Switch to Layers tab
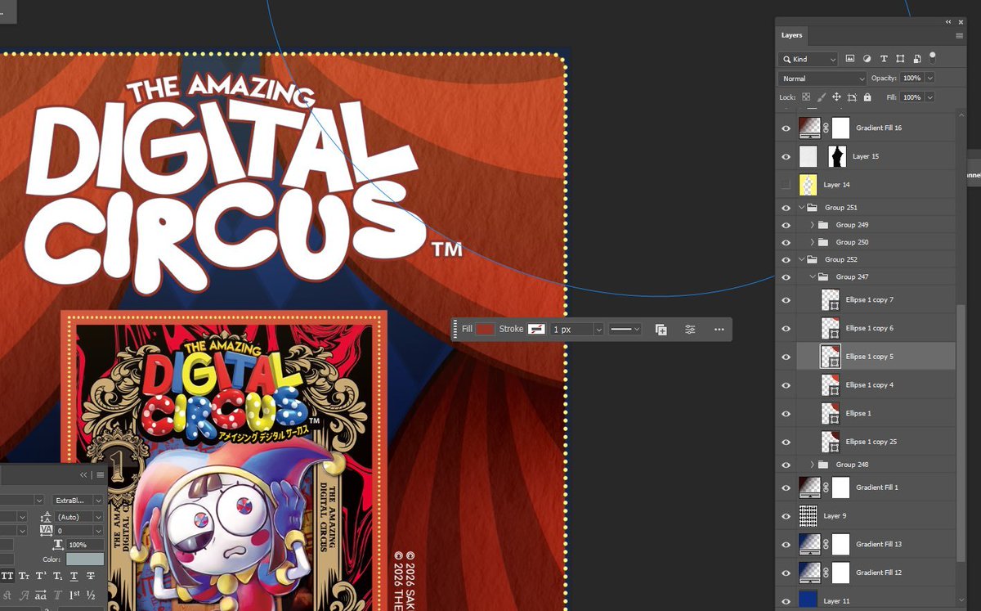Image resolution: width=981 pixels, height=611 pixels. pos(792,35)
